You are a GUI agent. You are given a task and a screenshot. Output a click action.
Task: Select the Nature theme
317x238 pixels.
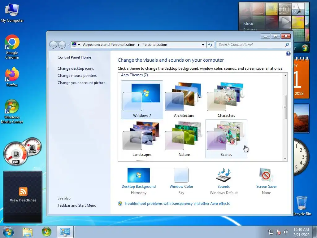coord(184,139)
